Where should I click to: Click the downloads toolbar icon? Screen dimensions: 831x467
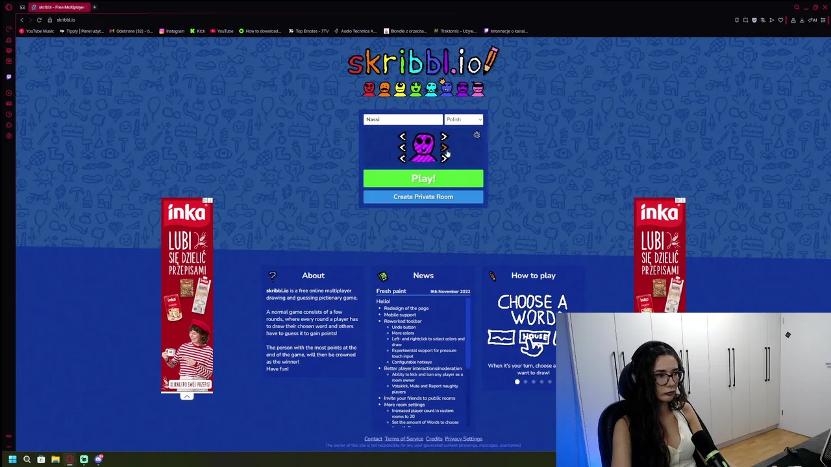802,20
